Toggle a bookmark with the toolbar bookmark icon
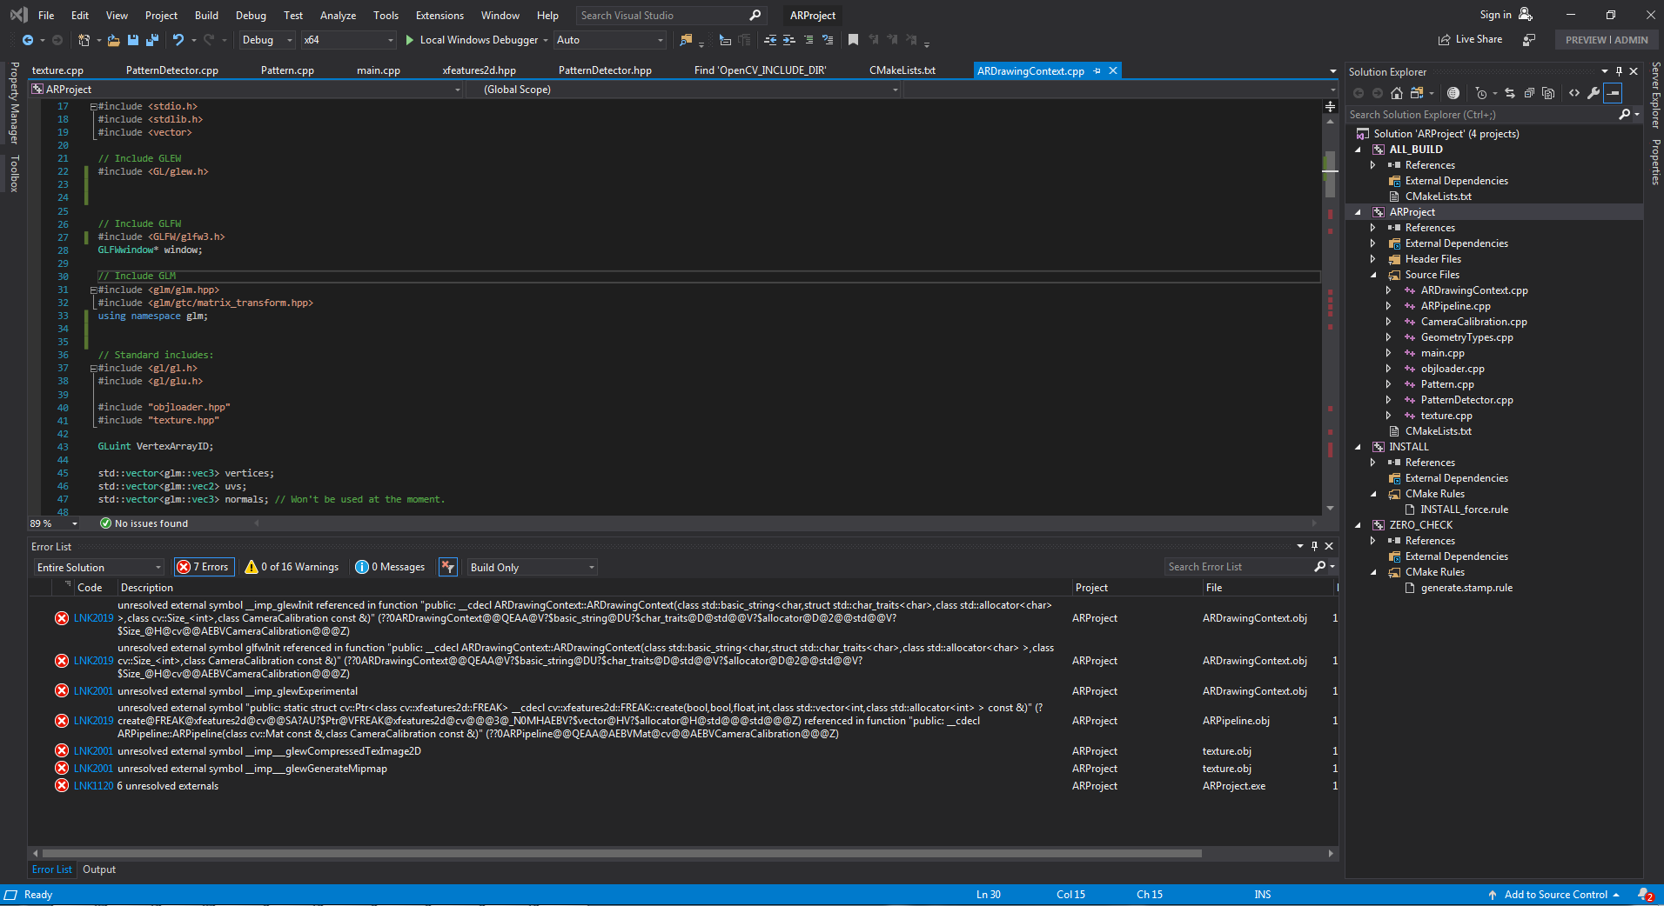Image resolution: width=1664 pixels, height=906 pixels. 853,40
